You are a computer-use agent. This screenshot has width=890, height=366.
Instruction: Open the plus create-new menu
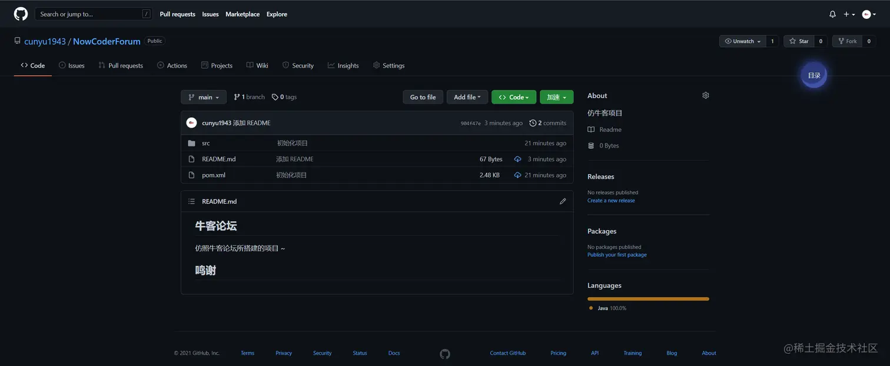849,14
